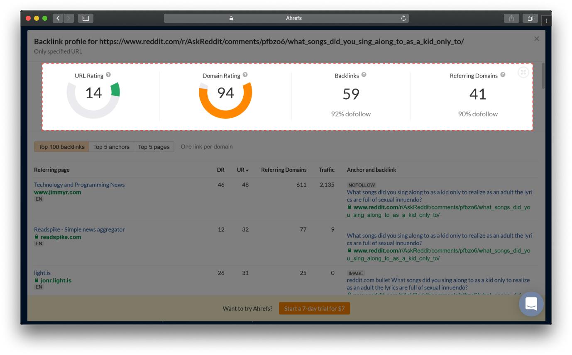Click the Domain Rating 94 gauge

click(x=225, y=100)
